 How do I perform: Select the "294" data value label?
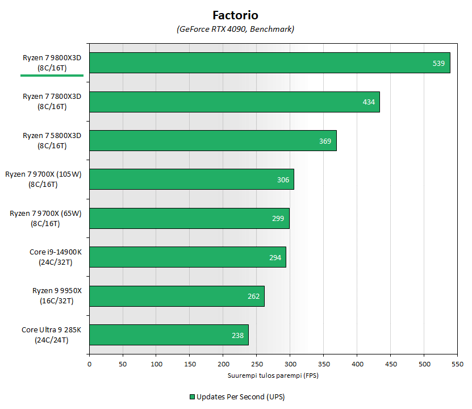coord(275,258)
